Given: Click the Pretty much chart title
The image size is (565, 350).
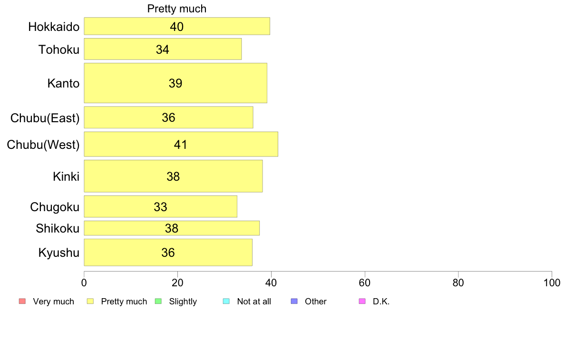Looking at the screenshot, I should click(177, 9).
